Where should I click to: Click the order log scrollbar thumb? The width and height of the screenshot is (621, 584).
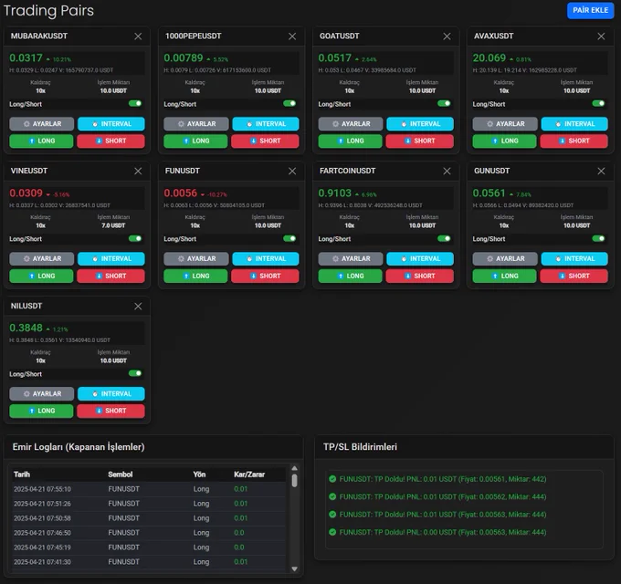294,480
